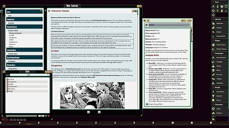Click the play arrow at sidebar bottom
The image size is (229, 128).
pyautogui.click(x=214, y=119)
